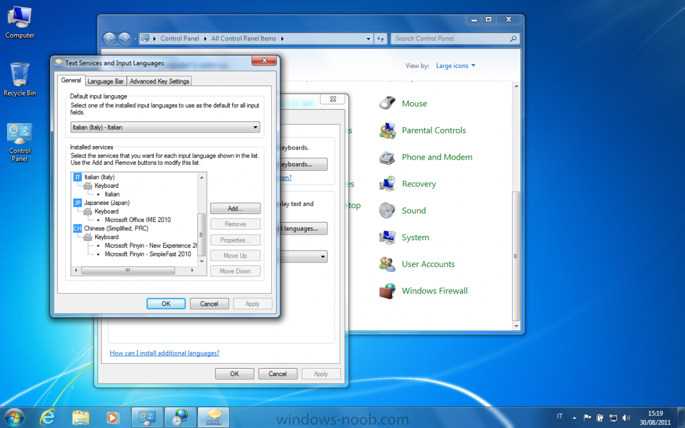Image resolution: width=685 pixels, height=428 pixels.
Task: Click the Computer desktop icon
Action: pos(19,23)
